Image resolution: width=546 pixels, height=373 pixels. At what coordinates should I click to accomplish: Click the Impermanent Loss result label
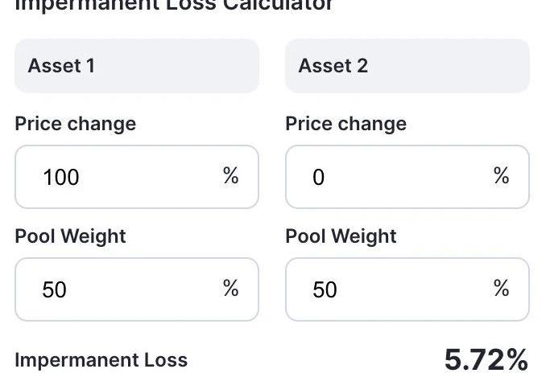[x=101, y=360]
